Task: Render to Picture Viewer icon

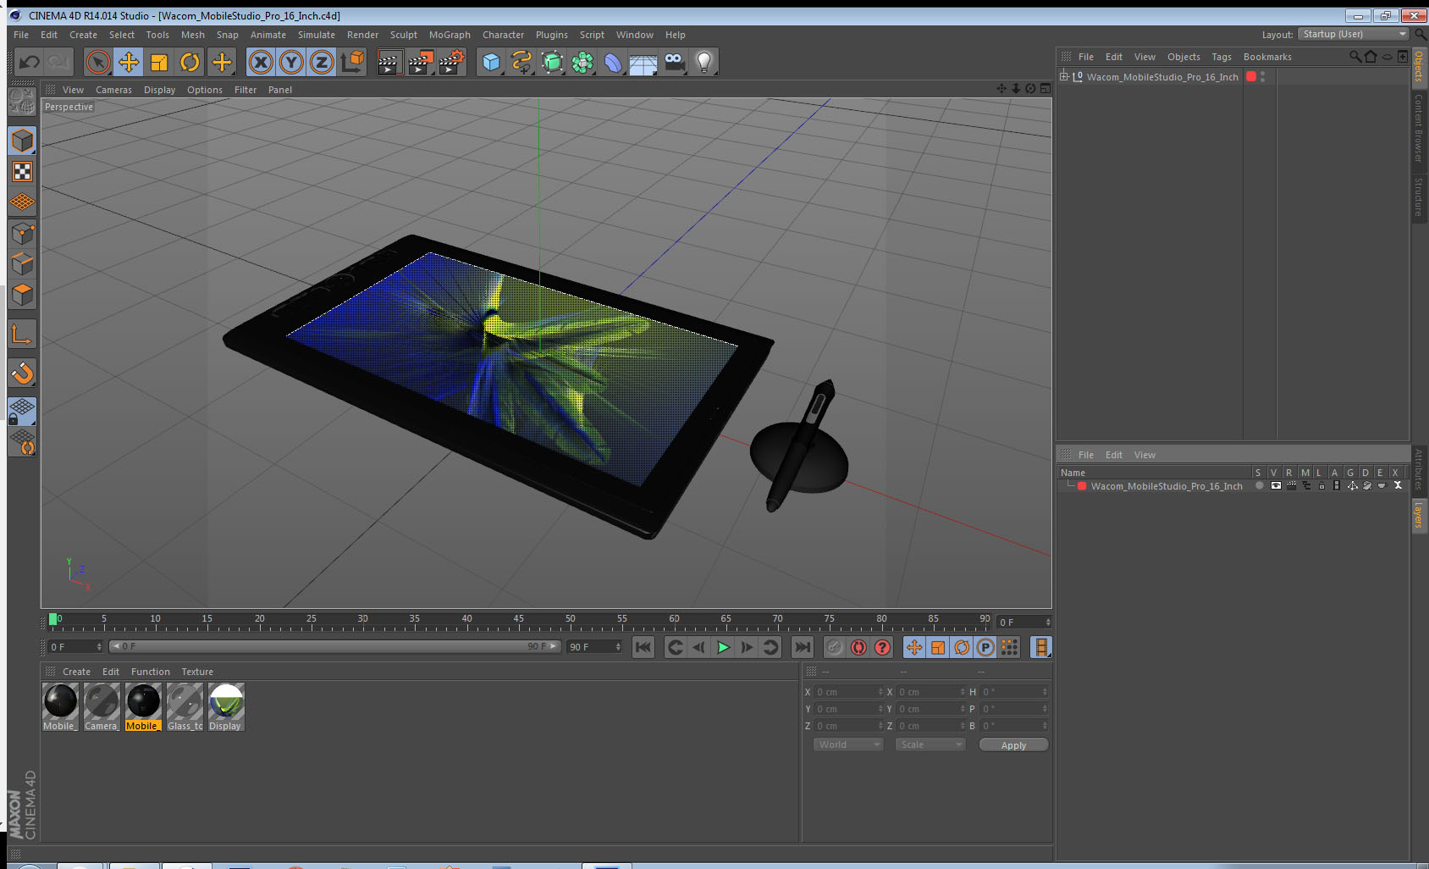Action: [420, 62]
